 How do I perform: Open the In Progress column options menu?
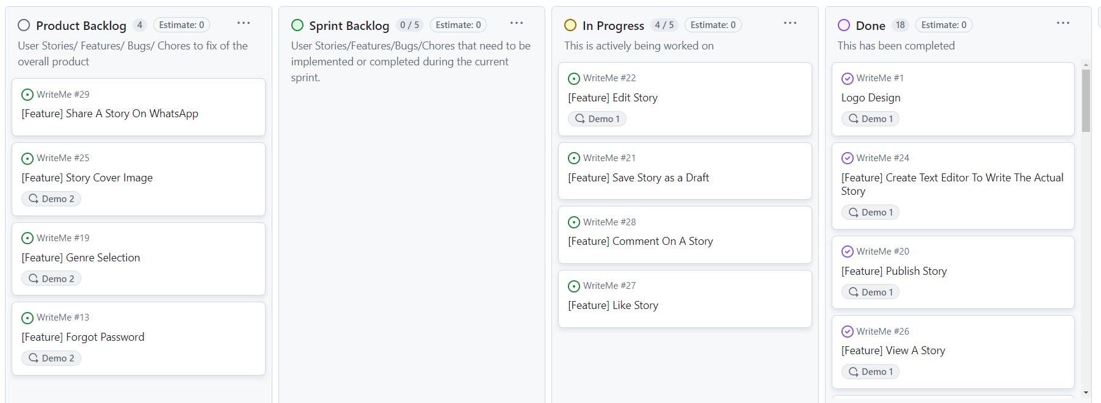(x=790, y=23)
